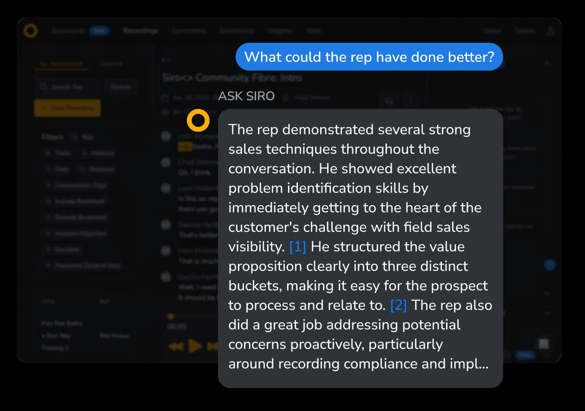Play the recording with the orange play button

coord(195,346)
